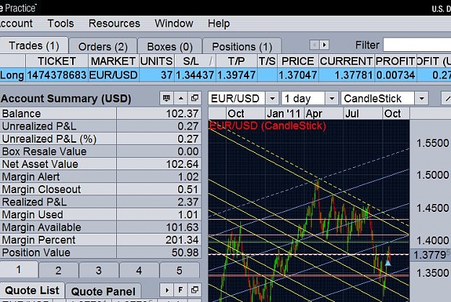Click the Jul label on chart timeline

coord(351,114)
